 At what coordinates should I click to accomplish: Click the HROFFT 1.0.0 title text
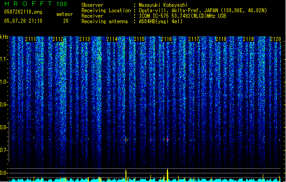coord(36,4)
